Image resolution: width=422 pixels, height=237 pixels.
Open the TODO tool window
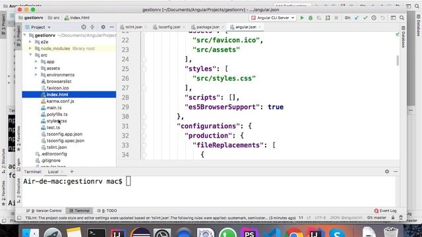107,211
